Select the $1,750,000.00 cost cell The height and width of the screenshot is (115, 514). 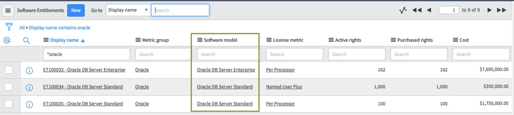pos(494,103)
